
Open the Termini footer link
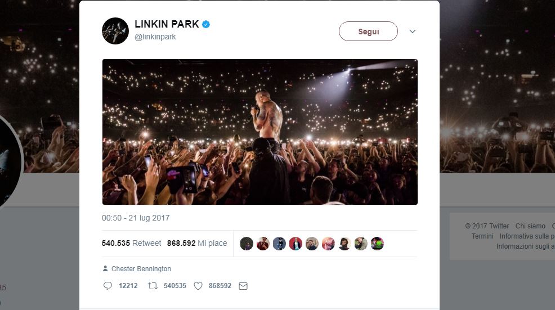[482, 236]
